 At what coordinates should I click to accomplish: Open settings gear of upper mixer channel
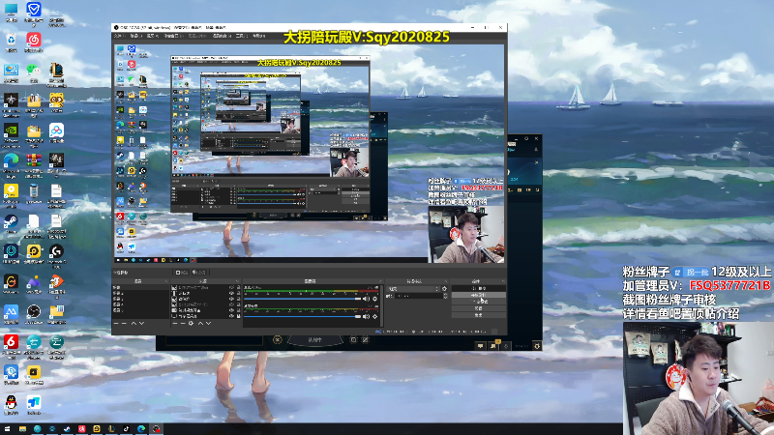(375, 299)
